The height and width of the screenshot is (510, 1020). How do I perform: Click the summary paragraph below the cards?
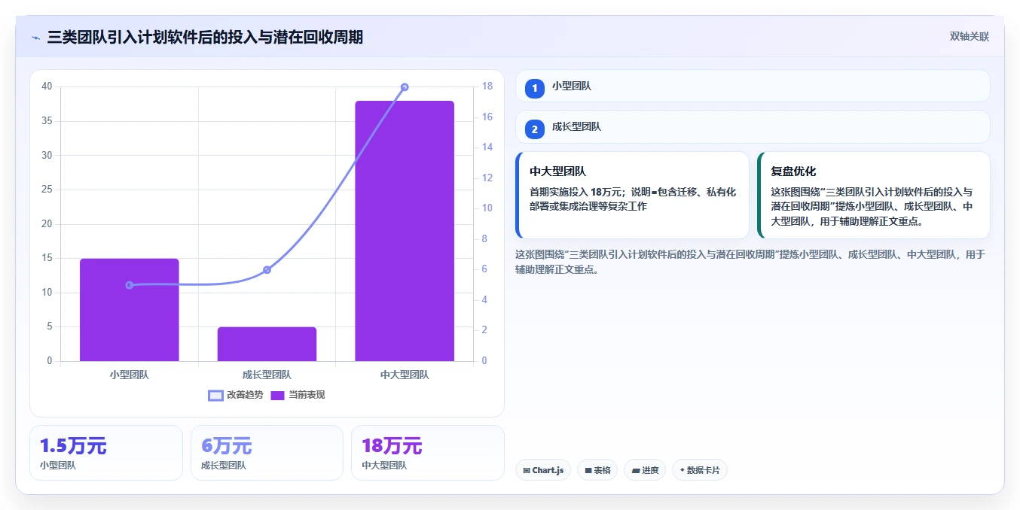point(750,262)
